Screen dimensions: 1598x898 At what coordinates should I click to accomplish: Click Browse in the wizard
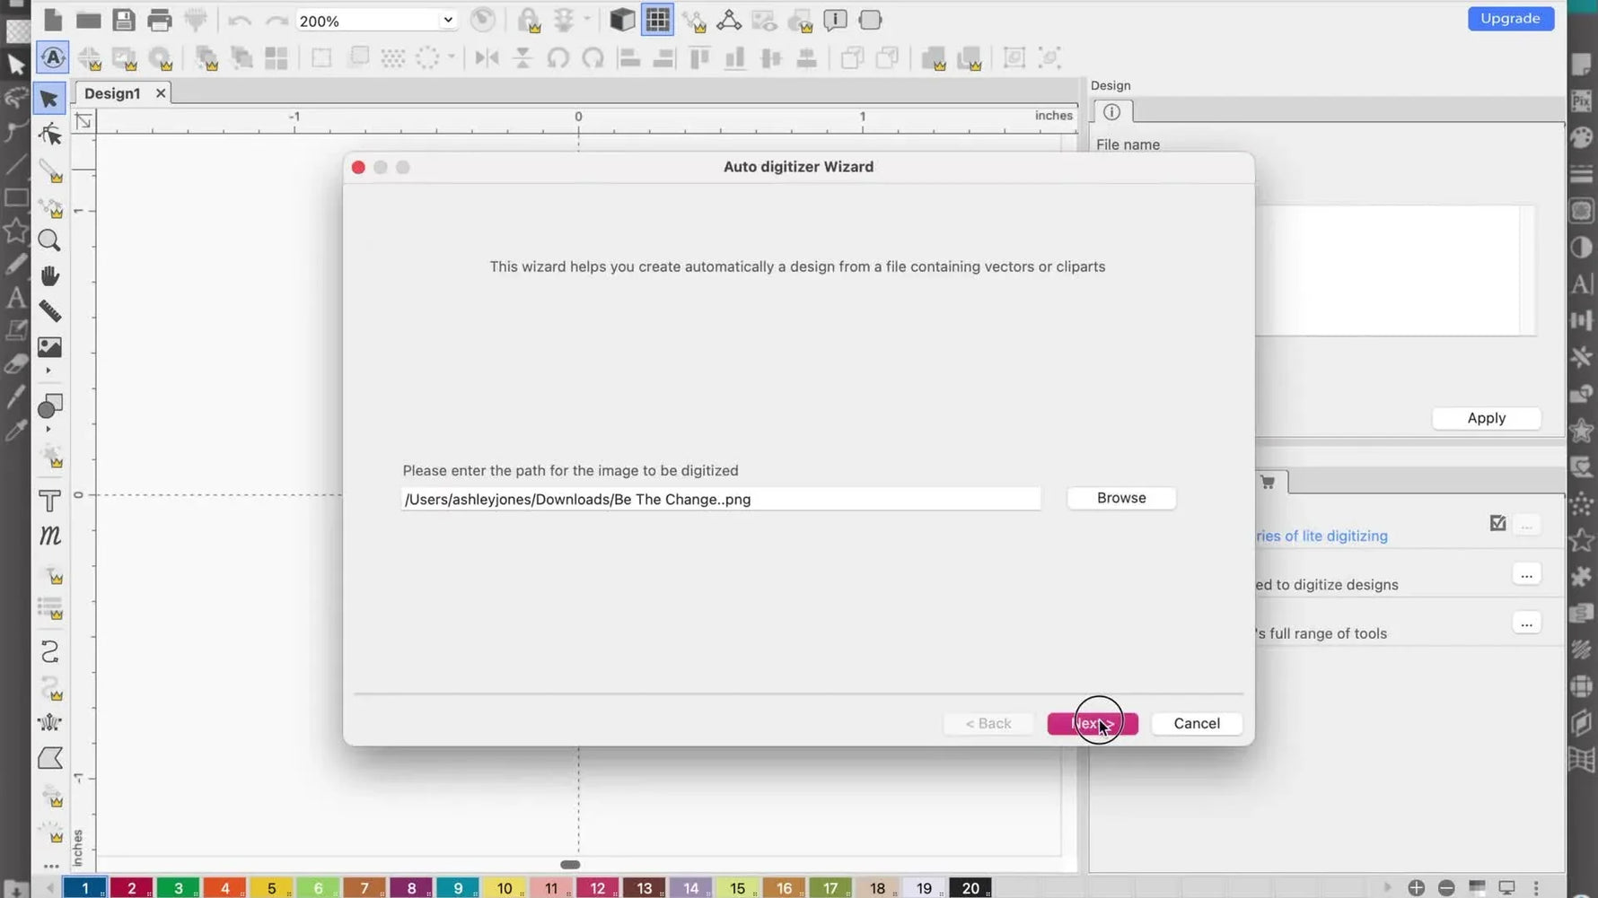coord(1121,498)
